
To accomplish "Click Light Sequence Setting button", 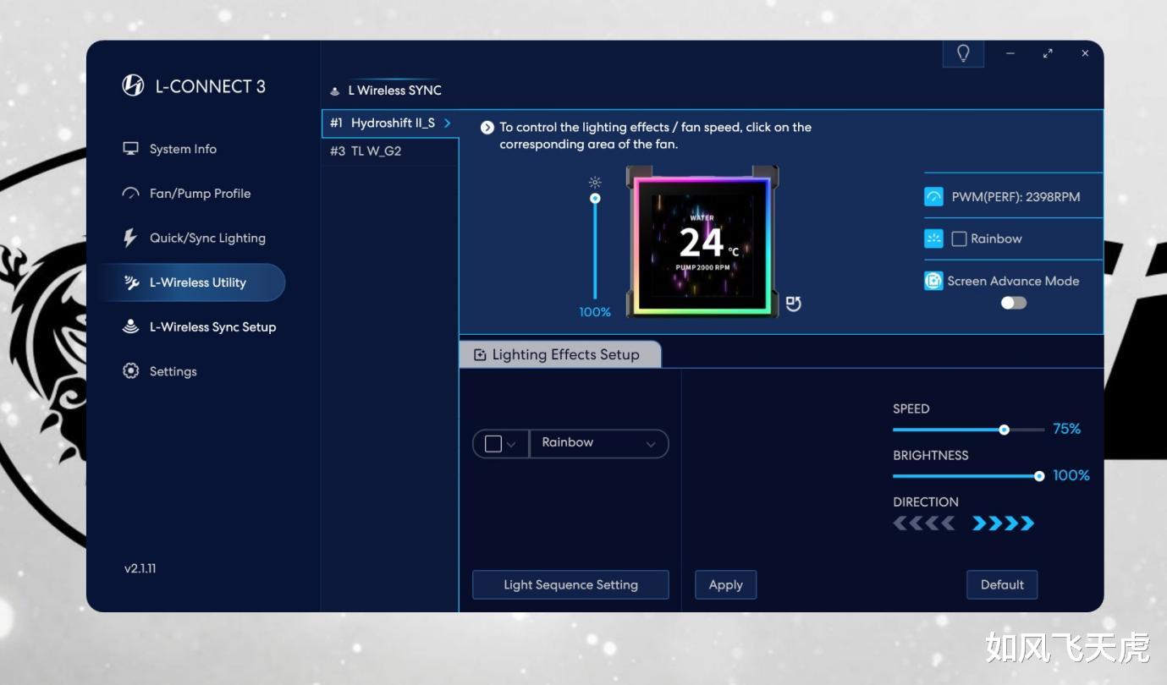I will 570,584.
